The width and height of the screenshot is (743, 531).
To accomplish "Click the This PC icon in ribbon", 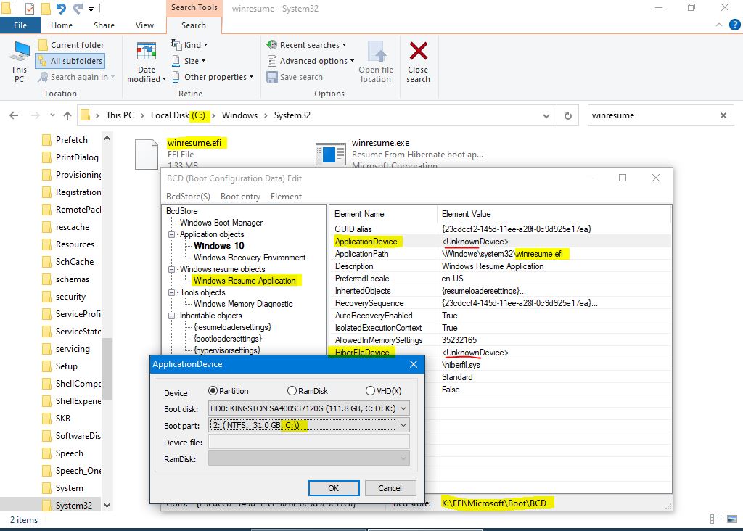I will [20, 54].
